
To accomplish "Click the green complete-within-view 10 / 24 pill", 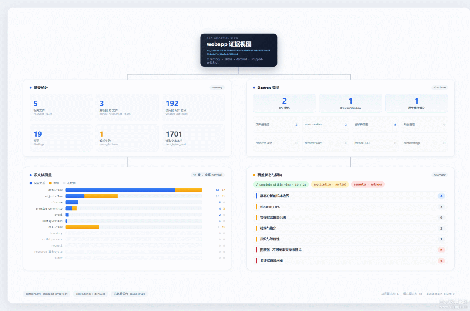I will coord(281,184).
